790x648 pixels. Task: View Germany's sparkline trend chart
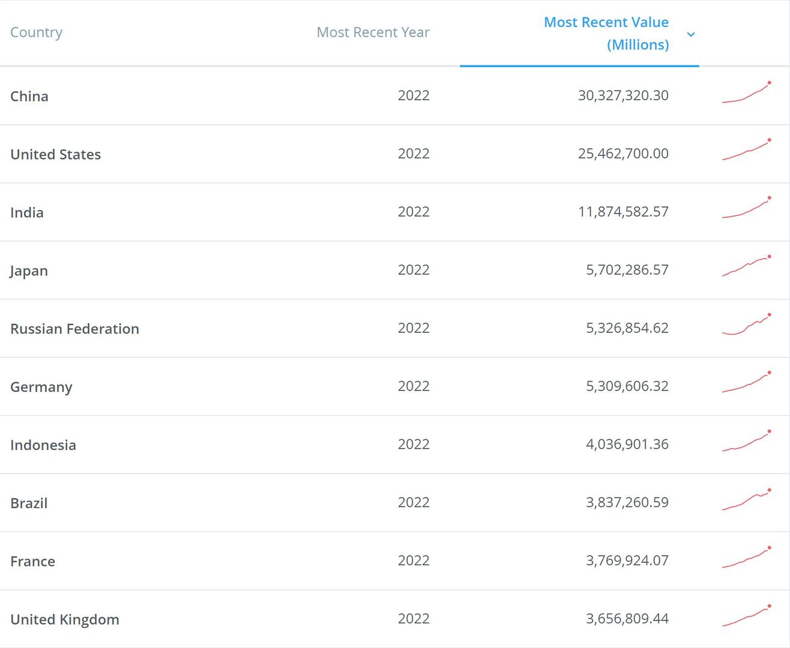[x=746, y=382]
